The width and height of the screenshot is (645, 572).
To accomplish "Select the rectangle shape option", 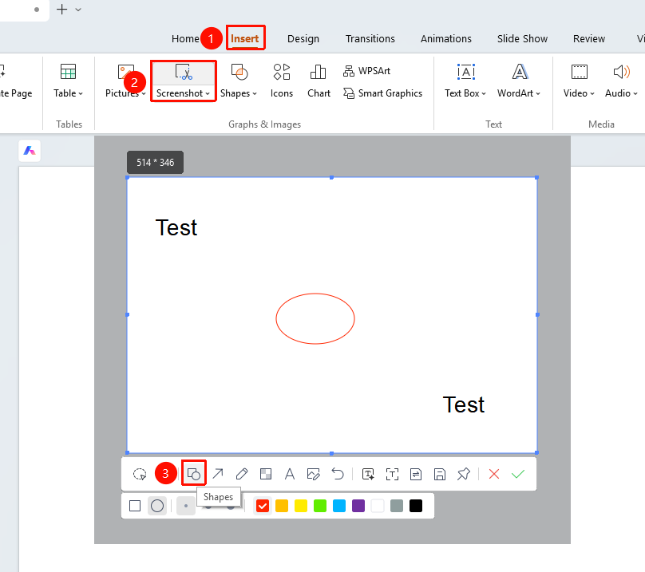I will (135, 506).
